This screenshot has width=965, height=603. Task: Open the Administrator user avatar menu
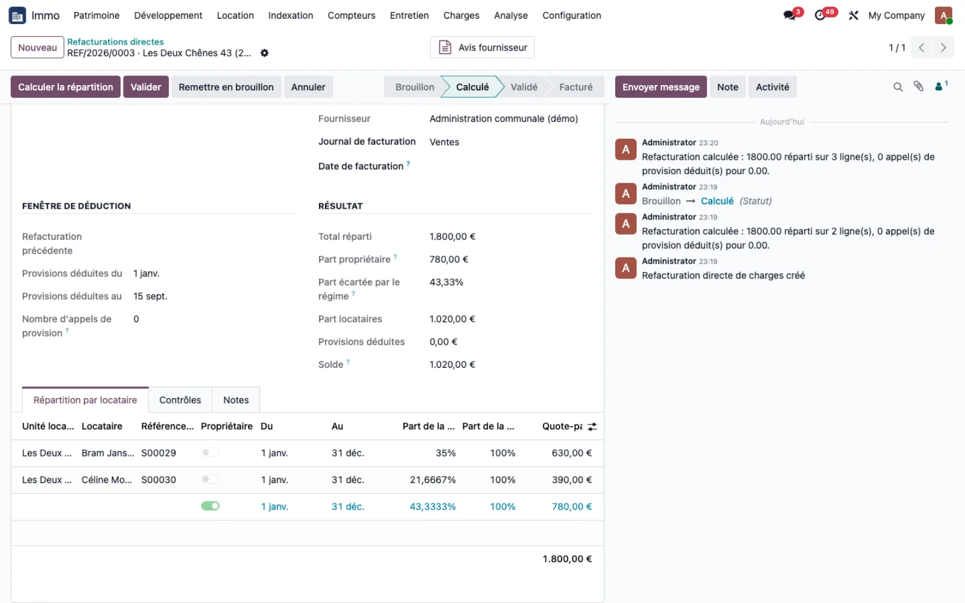point(943,16)
